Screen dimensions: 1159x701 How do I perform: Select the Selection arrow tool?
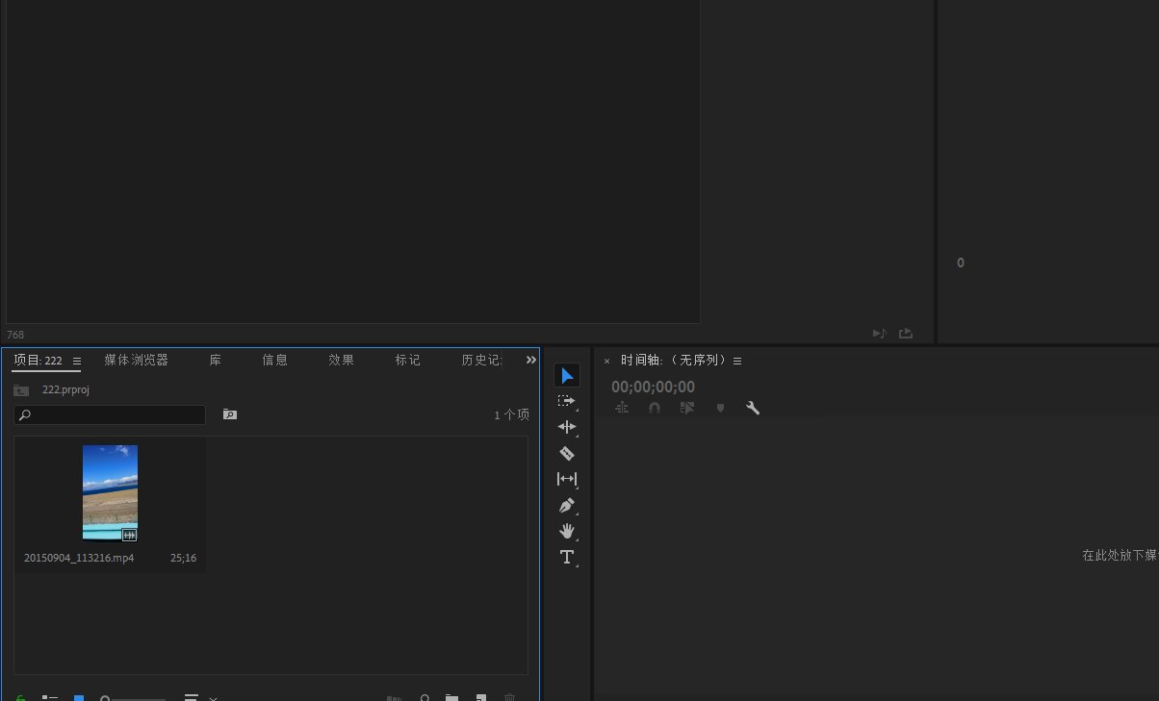click(567, 375)
